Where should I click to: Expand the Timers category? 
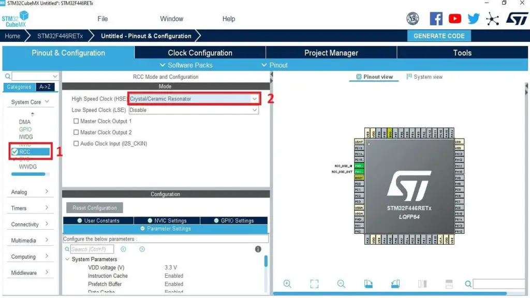point(30,208)
